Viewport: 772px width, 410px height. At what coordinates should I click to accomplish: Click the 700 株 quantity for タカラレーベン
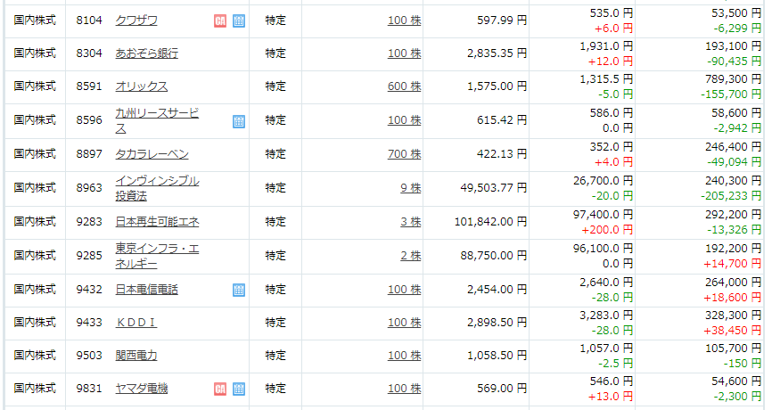[404, 154]
